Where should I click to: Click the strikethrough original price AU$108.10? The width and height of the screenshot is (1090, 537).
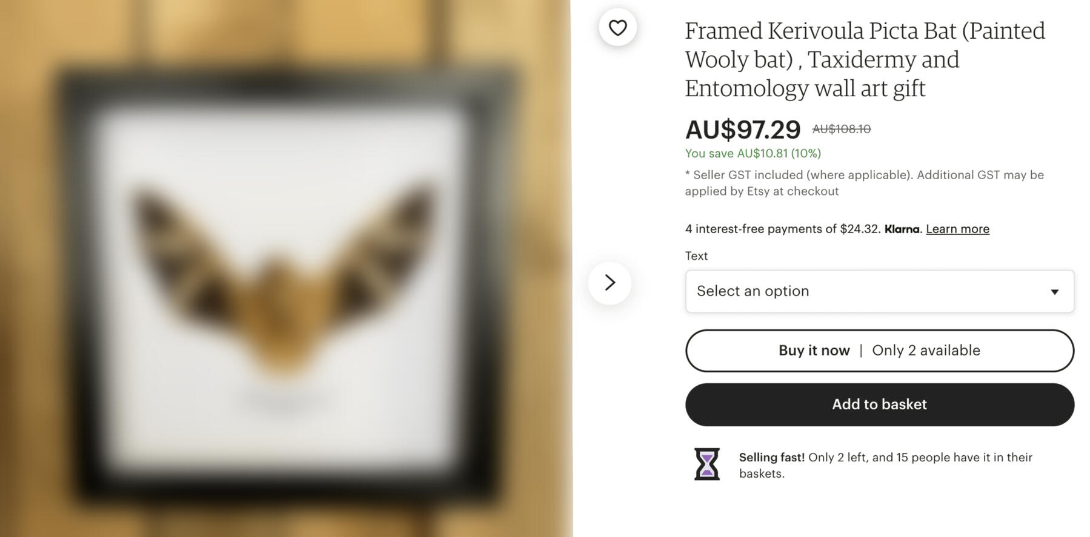pyautogui.click(x=842, y=128)
